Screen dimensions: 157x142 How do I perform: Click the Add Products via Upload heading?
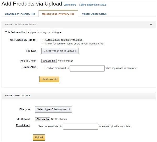(32, 4)
